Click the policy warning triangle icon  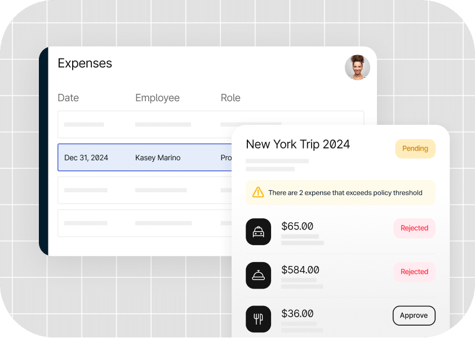coord(258,192)
